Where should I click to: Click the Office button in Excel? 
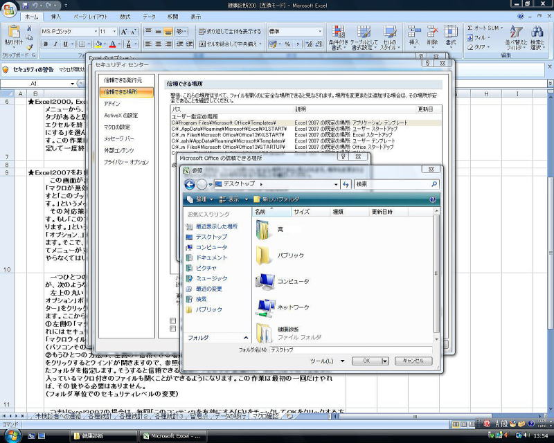pyautogui.click(x=10, y=11)
